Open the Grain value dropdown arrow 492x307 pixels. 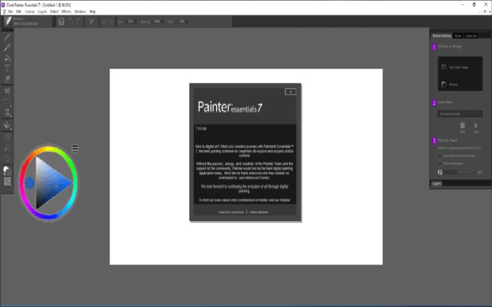pos(186,21)
